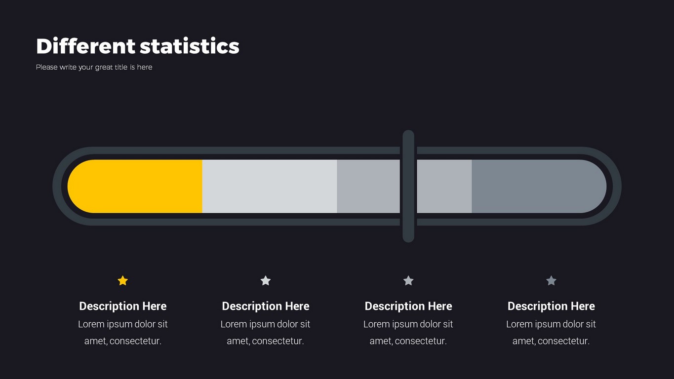
Task: Click the third Lorem ipsum paragraph from left
Action: pyautogui.click(x=408, y=332)
